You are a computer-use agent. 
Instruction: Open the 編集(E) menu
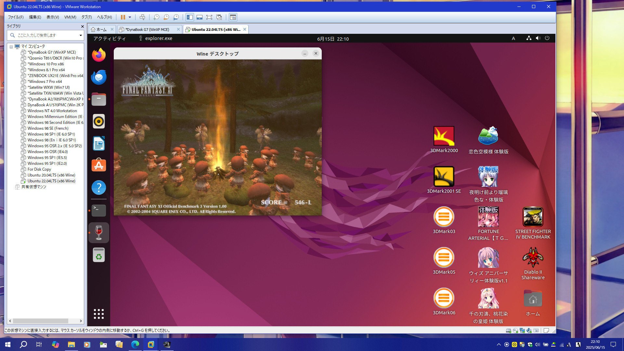[x=35, y=17]
